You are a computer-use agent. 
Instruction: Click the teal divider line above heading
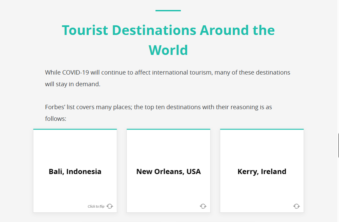tap(168, 11)
